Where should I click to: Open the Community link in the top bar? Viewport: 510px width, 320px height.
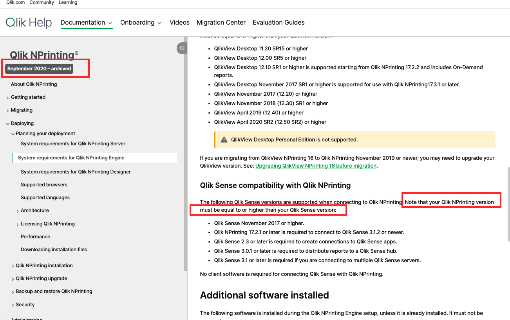pyautogui.click(x=42, y=2)
